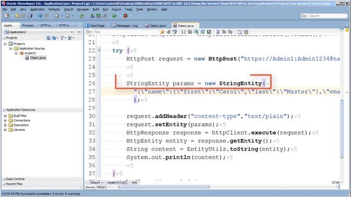
Task: Click the last Projects panel toolbar icon
Action: 70,38
